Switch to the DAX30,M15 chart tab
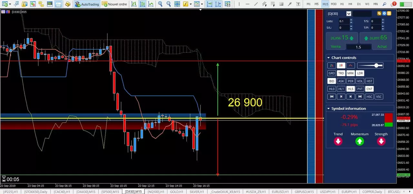Viewport: 413px width, 194px height. coord(86,192)
